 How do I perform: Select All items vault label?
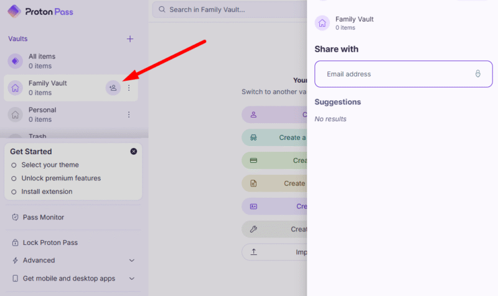pyautogui.click(x=42, y=57)
